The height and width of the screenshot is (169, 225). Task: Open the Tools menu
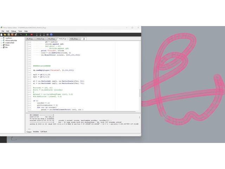20,31
